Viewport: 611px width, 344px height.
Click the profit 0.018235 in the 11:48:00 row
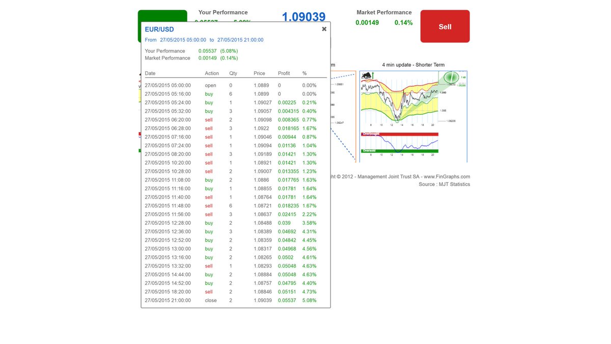(289, 206)
